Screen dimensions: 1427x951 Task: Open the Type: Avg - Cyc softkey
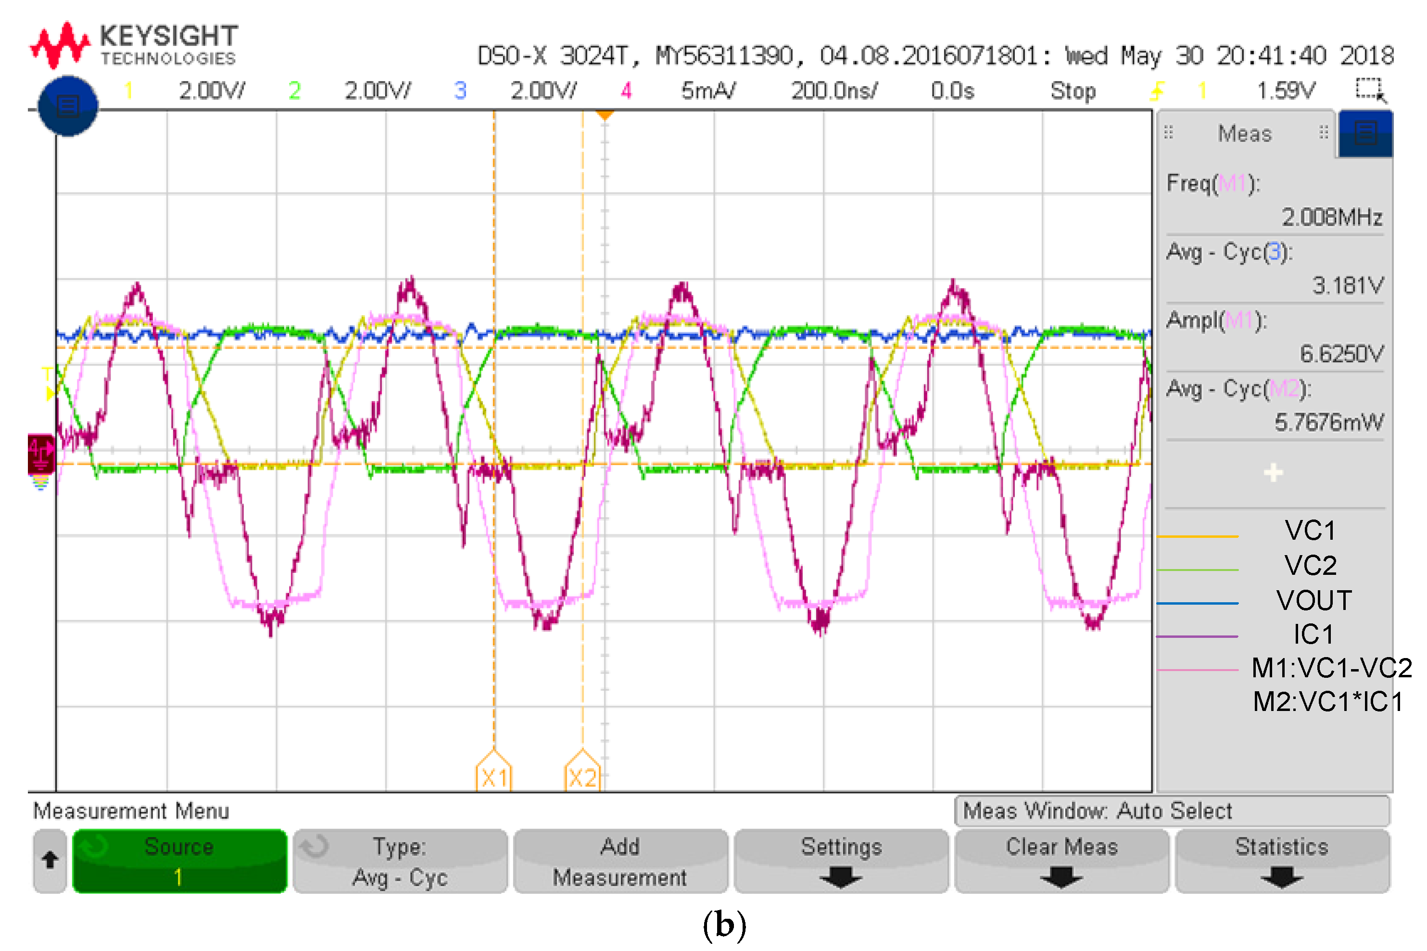400,861
